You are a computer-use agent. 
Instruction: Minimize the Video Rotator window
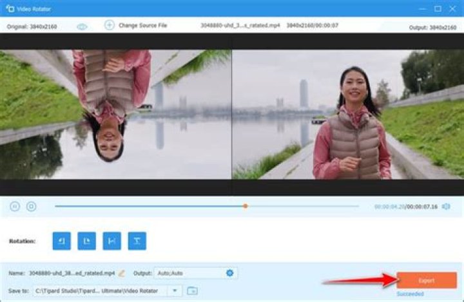(x=423, y=9)
